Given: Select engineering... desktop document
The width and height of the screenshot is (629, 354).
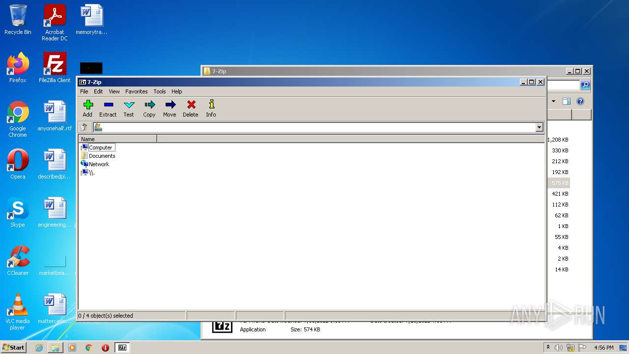Looking at the screenshot, I should (55, 212).
